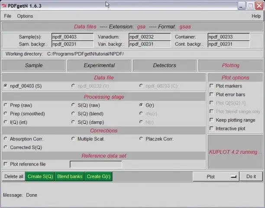Screen dimensions: 265x208
Task: Click the Delete all button
Action: [14, 176]
